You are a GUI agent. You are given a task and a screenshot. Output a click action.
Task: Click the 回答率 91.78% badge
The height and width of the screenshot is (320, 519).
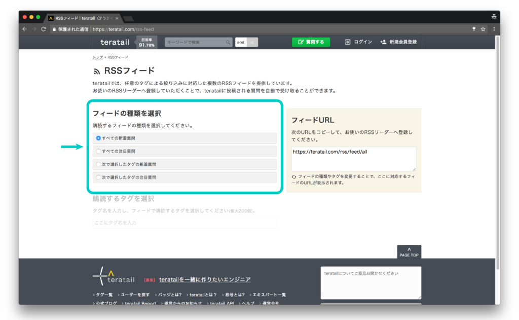point(146,43)
